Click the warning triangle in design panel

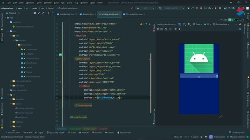(x=240, y=24)
